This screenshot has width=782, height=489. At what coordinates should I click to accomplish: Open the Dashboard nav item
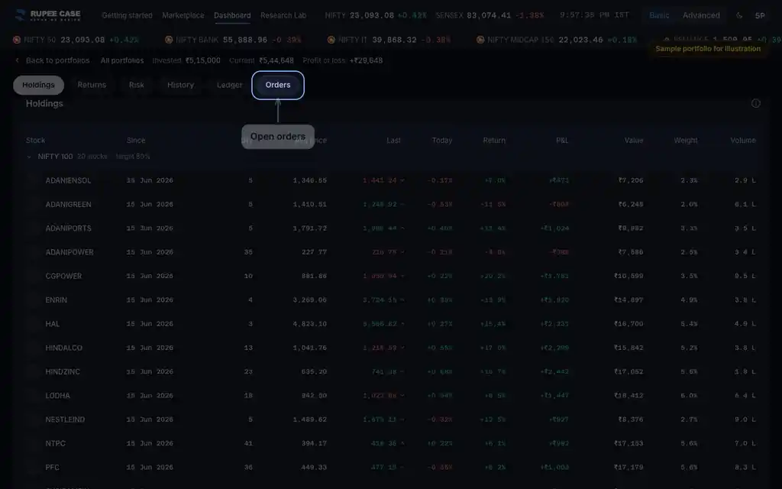coord(232,15)
